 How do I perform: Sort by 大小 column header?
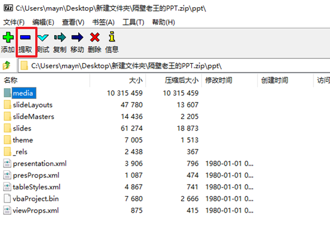coord(118,80)
